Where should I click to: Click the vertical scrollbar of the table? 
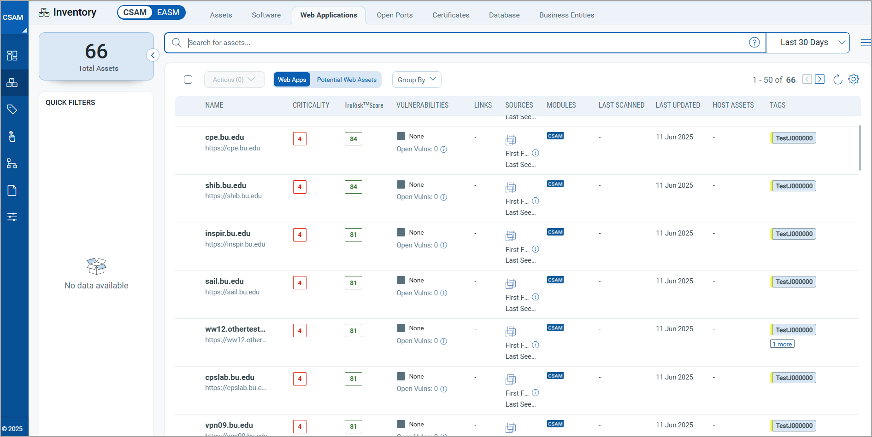pyautogui.click(x=860, y=148)
